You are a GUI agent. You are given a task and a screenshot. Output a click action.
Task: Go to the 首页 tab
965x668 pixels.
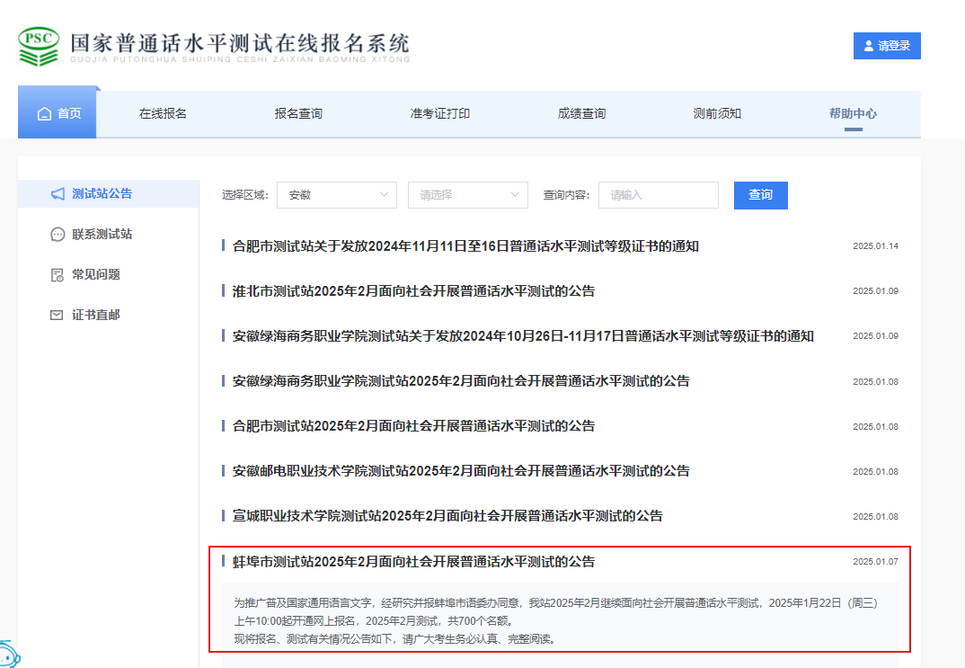(x=58, y=112)
